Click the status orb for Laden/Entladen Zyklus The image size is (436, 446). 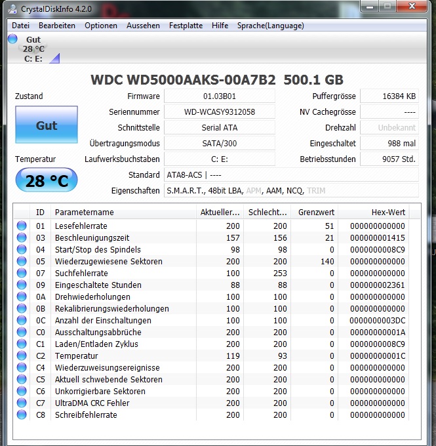pos(22,344)
